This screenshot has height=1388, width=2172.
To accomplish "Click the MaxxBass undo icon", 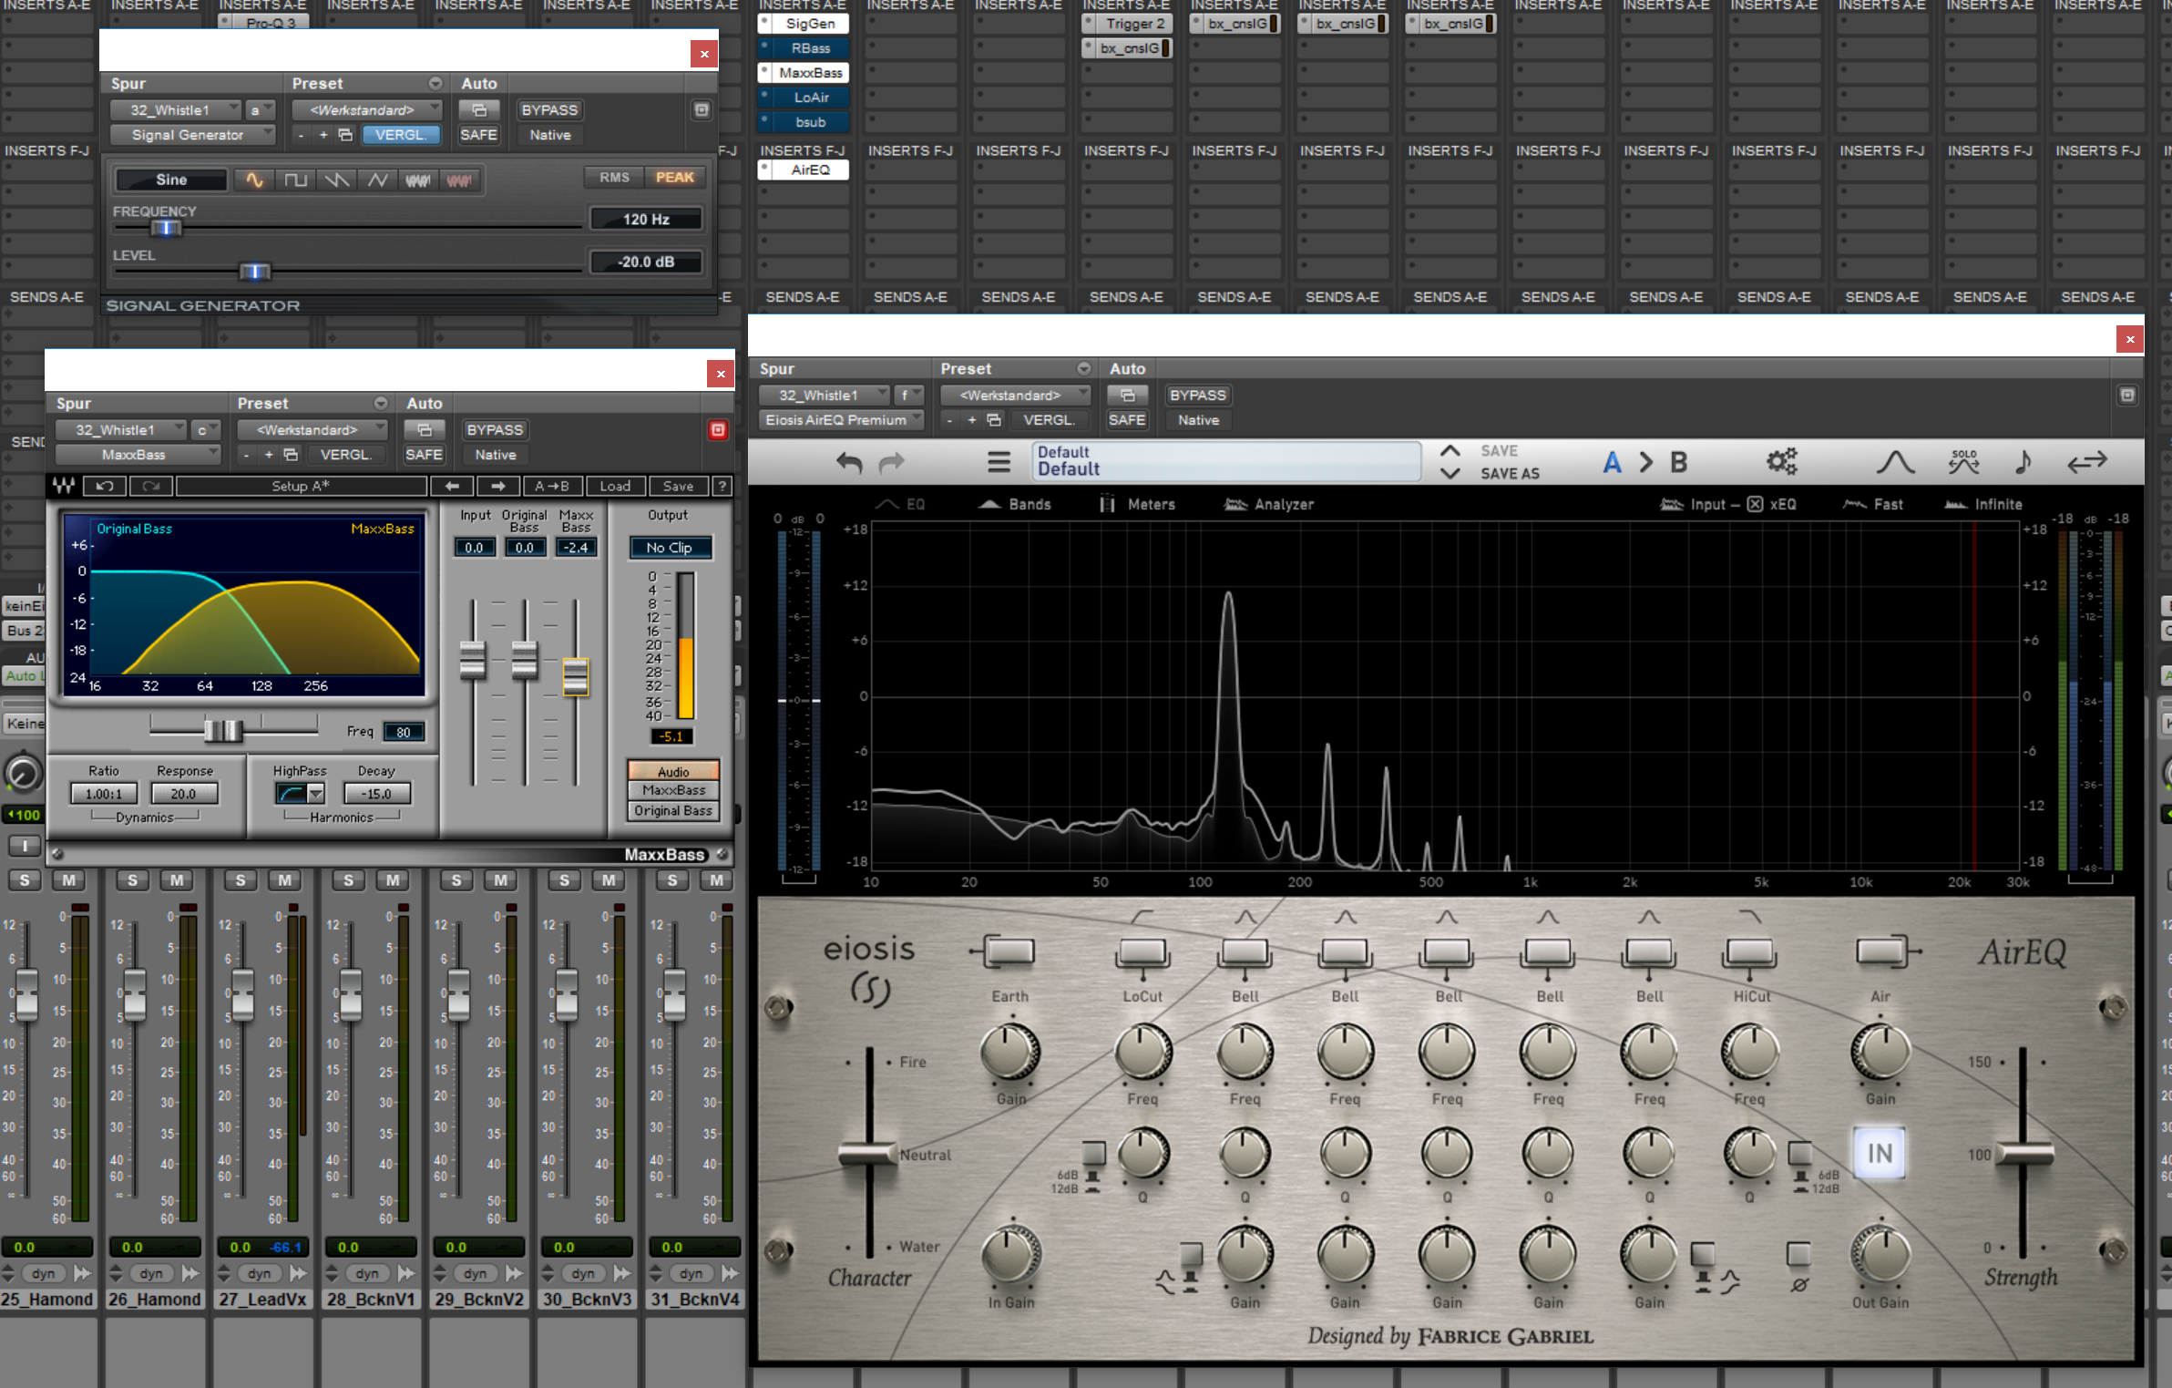I will (105, 487).
